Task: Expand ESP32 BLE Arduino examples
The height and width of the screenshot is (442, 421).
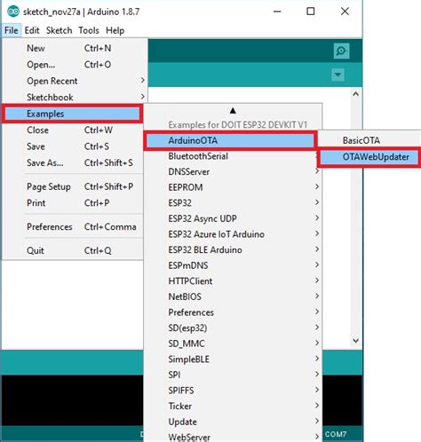Action: (233, 249)
